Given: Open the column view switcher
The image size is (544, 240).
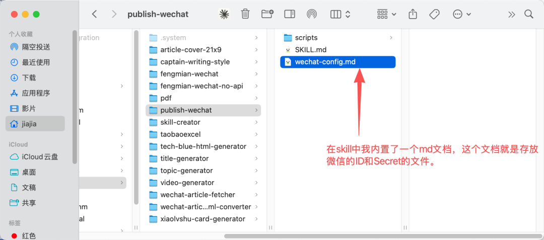Looking at the screenshot, I should click(x=341, y=14).
